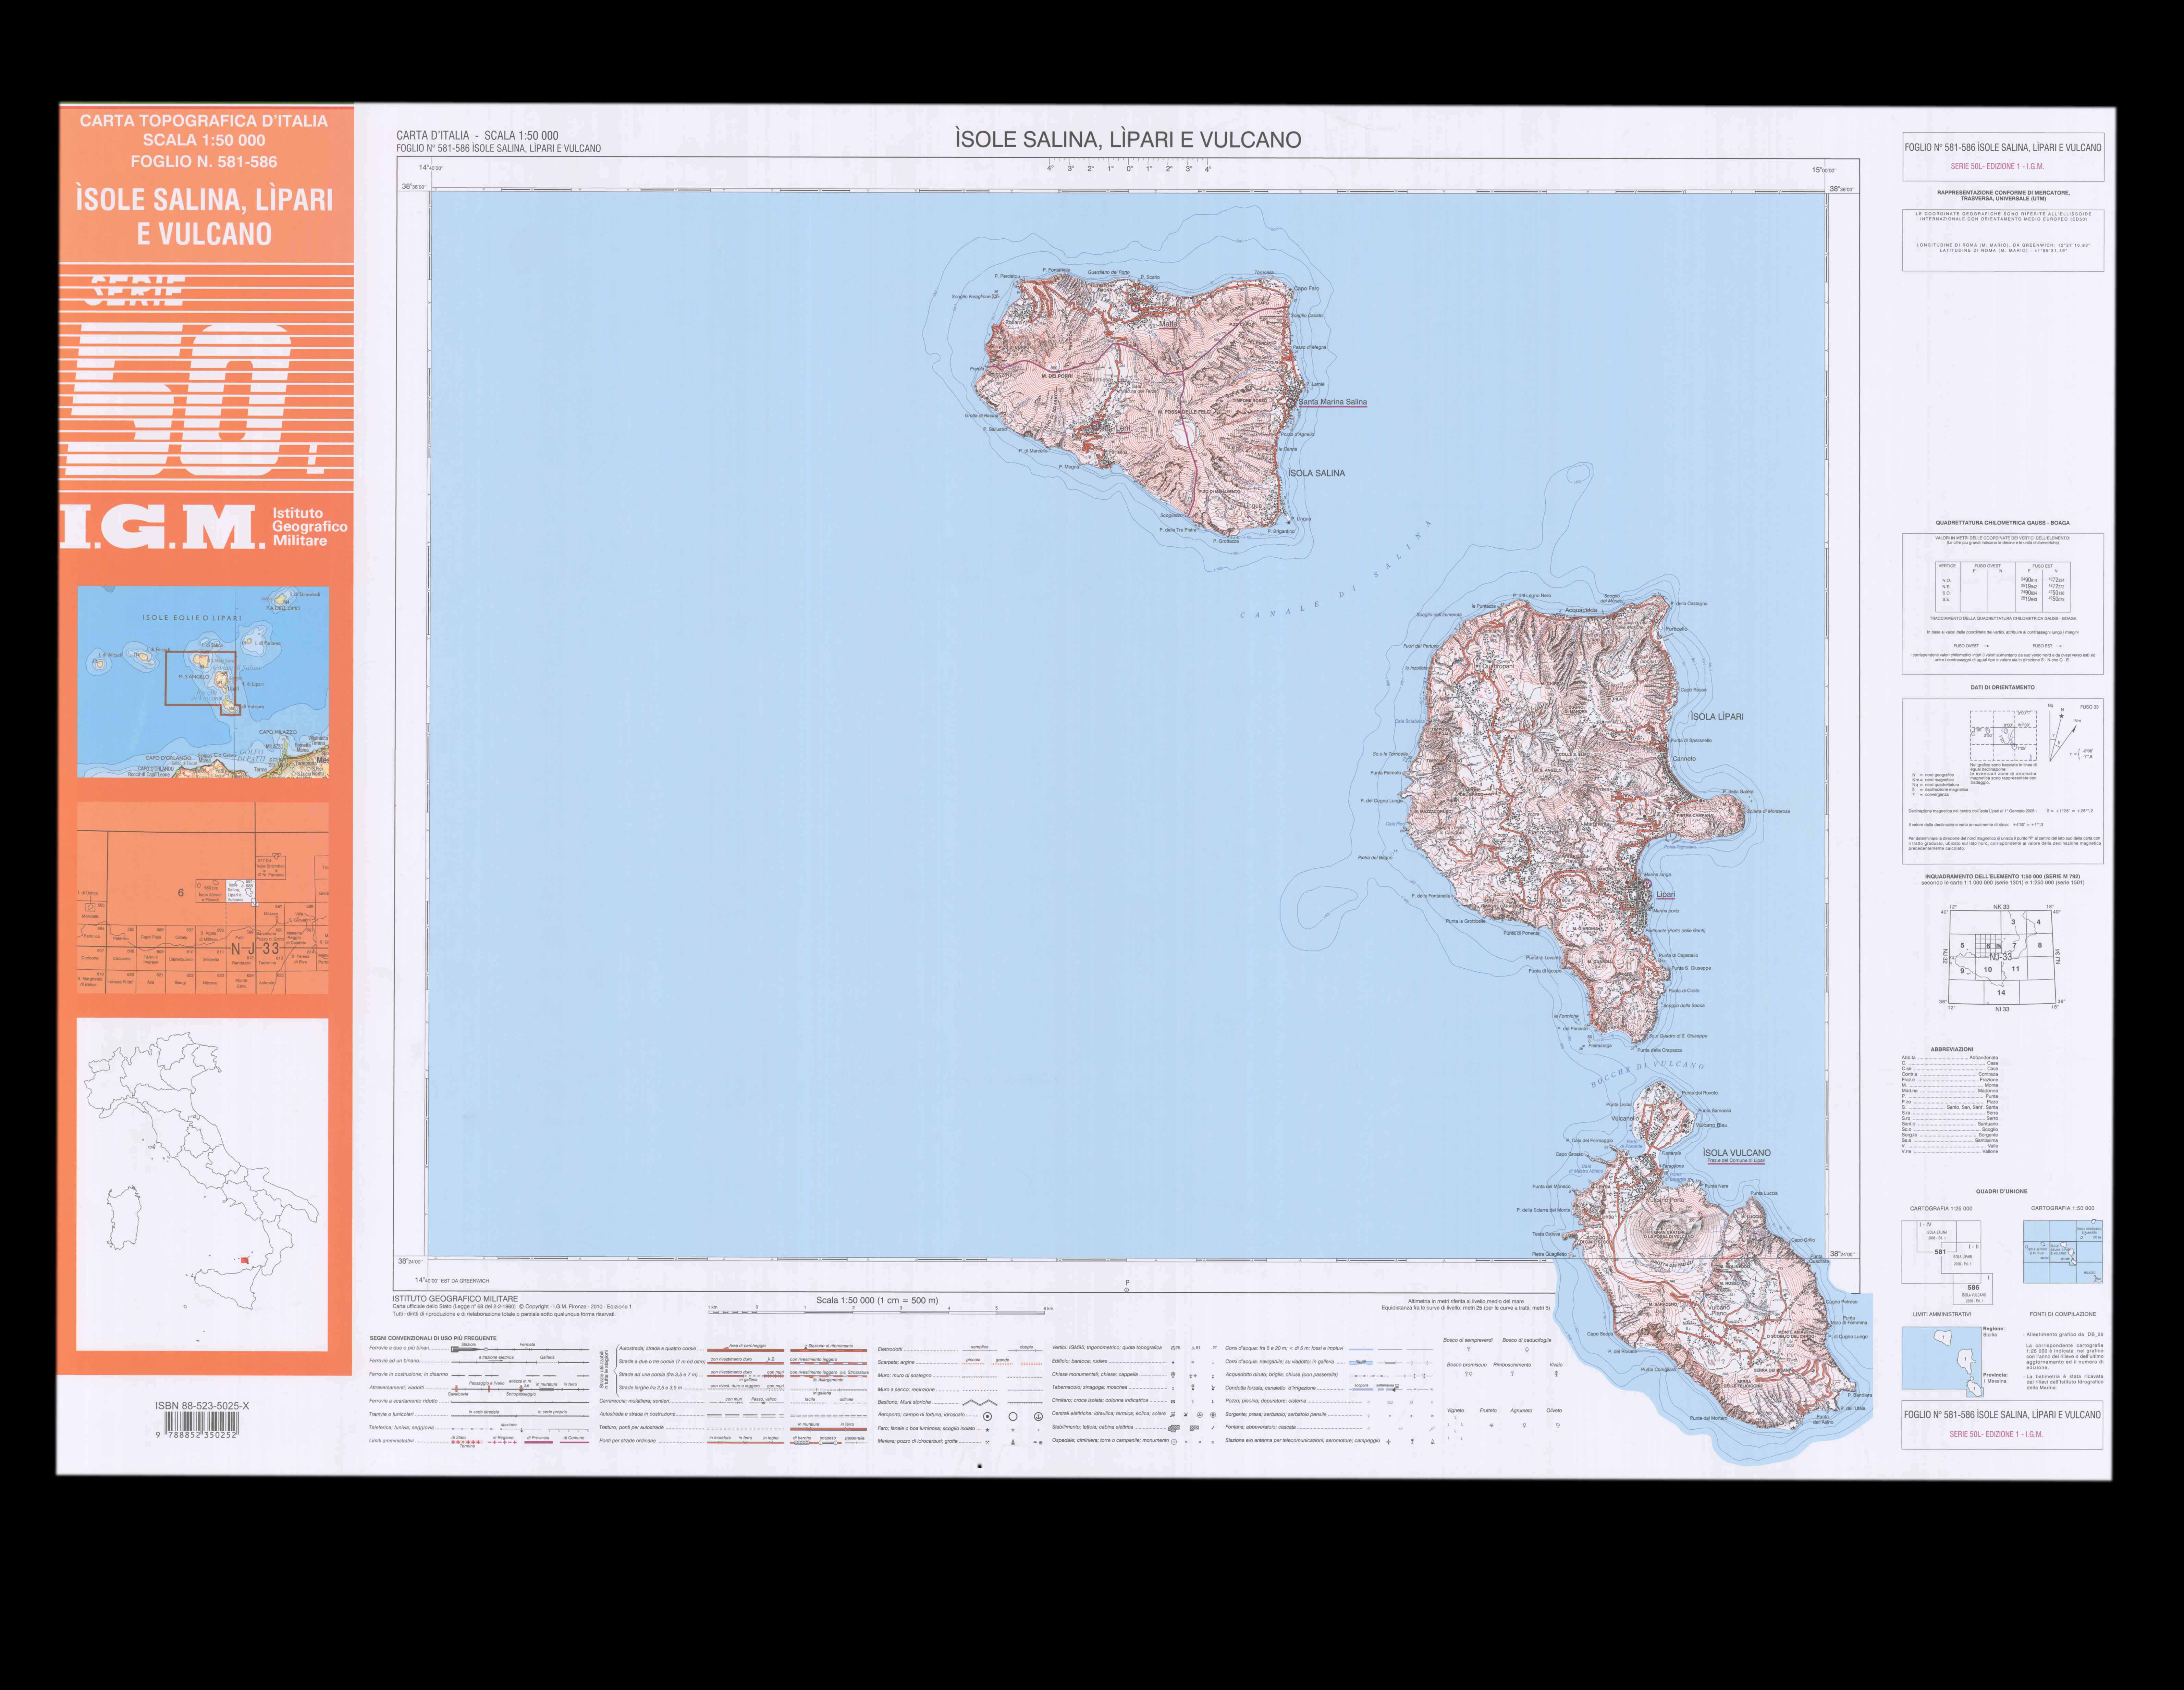The width and height of the screenshot is (2184, 1690).
Task: Click the 'ÌSOLA SALINA' map label
Action: pos(1317,473)
